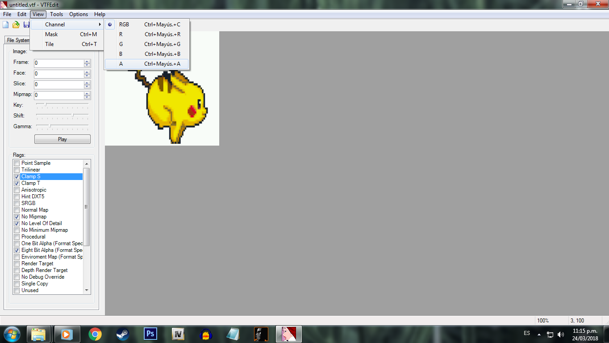
Task: Click the ES language indicator
Action: point(527,334)
